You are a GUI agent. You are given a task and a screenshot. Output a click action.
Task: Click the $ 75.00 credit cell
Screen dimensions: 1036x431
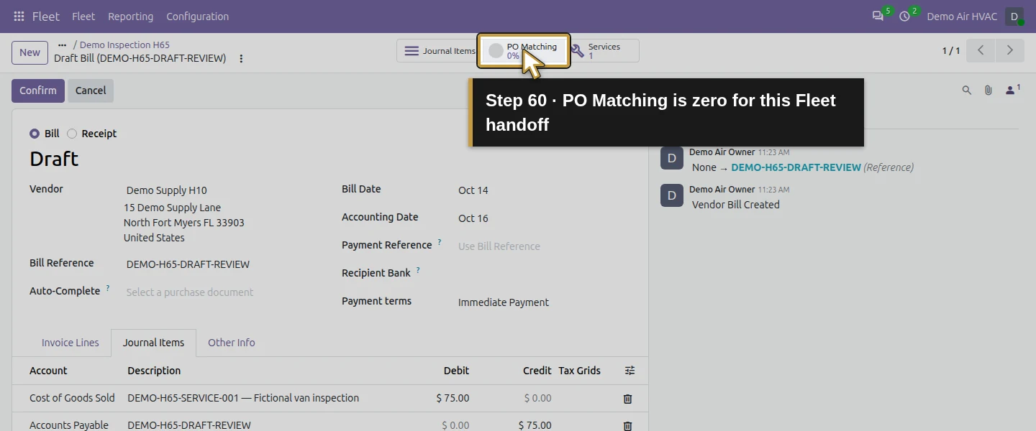pyautogui.click(x=535, y=425)
